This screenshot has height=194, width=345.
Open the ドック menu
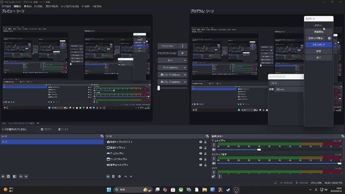(38, 6)
